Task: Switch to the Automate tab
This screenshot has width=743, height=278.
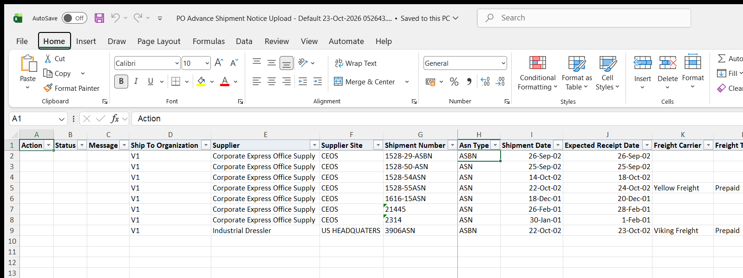Action: 346,41
